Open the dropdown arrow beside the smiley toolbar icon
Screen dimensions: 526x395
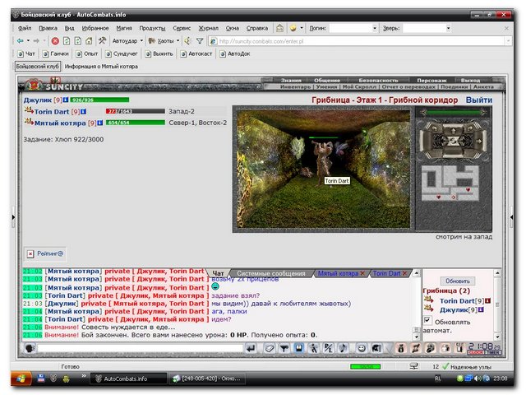[302, 28]
